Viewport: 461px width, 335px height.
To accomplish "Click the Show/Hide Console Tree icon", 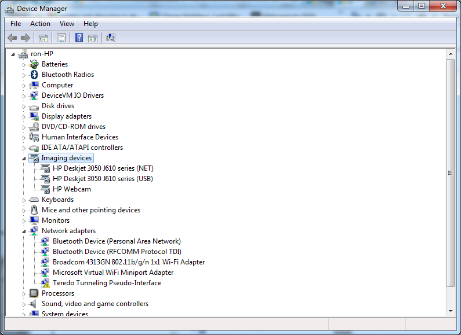I will pos(43,38).
